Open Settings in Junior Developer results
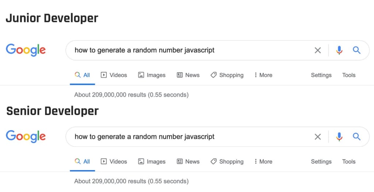The height and width of the screenshot is (192, 374). [321, 75]
